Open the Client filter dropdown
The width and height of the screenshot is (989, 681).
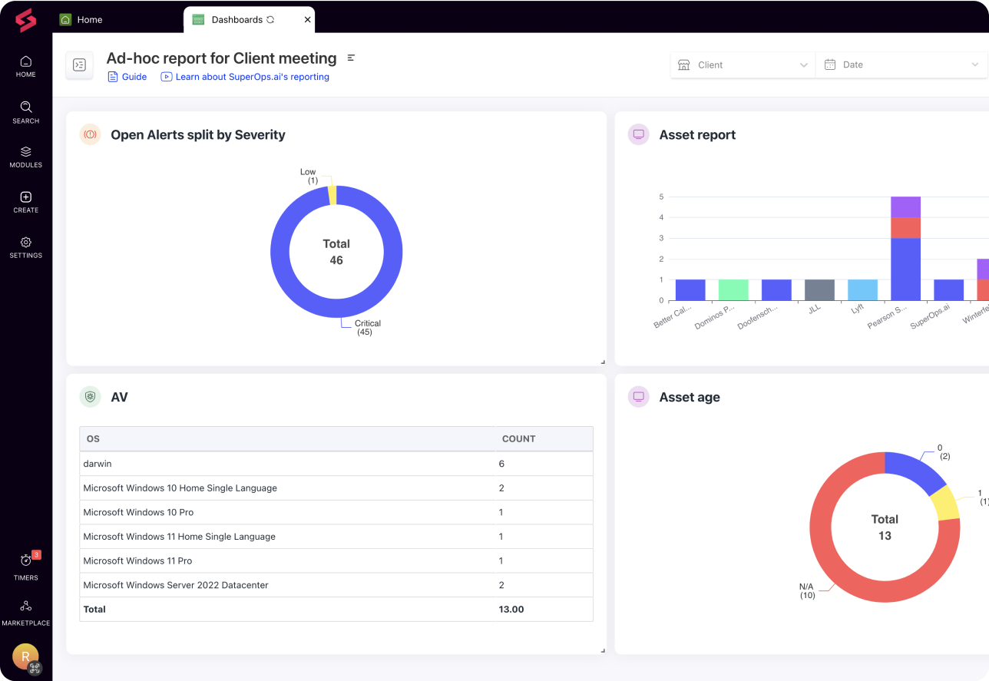click(x=741, y=64)
